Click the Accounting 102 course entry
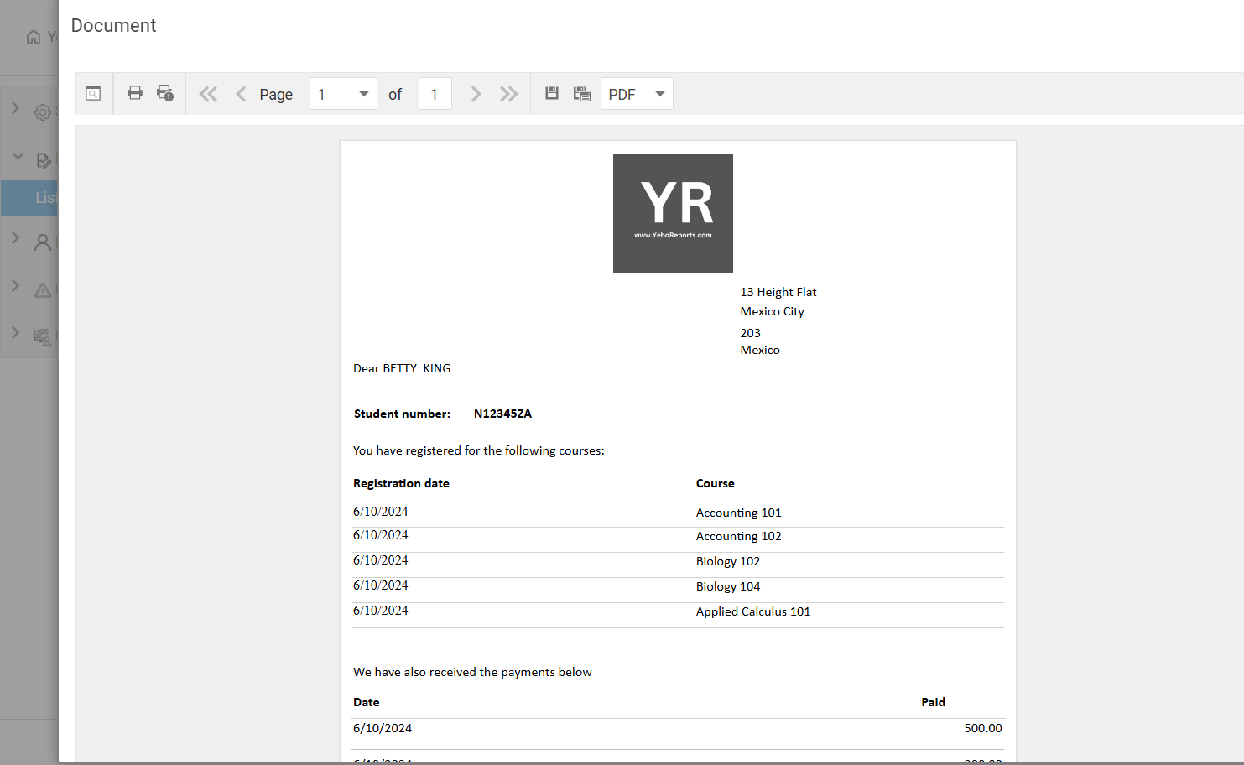 click(x=738, y=536)
